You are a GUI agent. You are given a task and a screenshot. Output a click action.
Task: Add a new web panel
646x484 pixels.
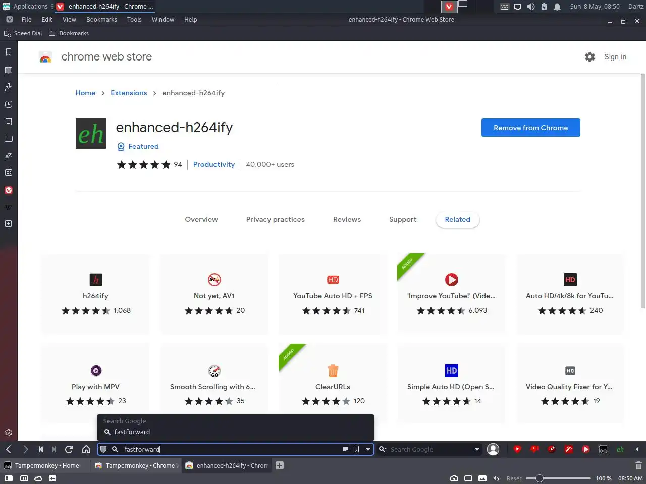coord(9,224)
